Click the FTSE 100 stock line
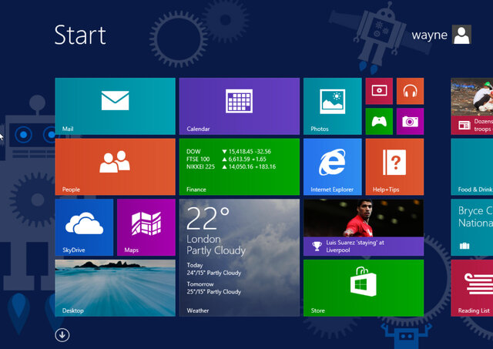The image size is (493, 349). [226, 159]
